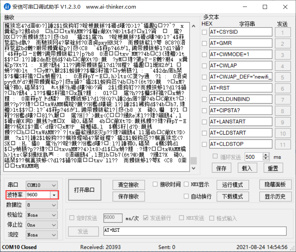Screen dimensions: 296x252
Task: Switch device to 运行模式 run mode
Action: (x=232, y=185)
